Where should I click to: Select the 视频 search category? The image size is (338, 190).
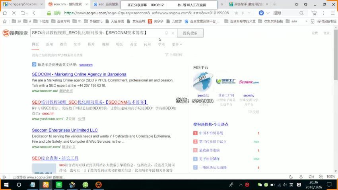click(x=105, y=44)
